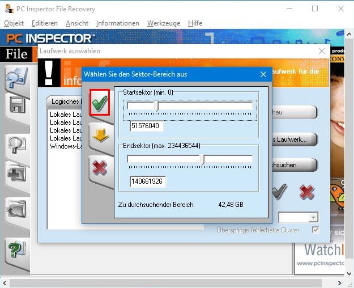Minimize the PC Inspector window

click(289, 9)
